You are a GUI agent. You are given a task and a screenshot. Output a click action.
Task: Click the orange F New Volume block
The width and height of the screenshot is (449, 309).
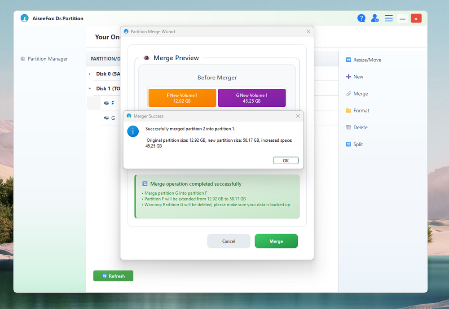click(182, 98)
